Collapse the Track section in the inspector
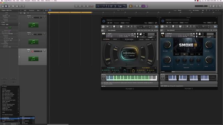 [x=1, y=25]
